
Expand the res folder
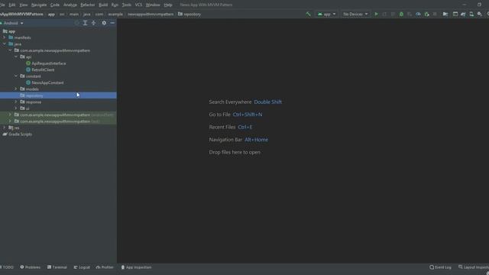point(5,128)
